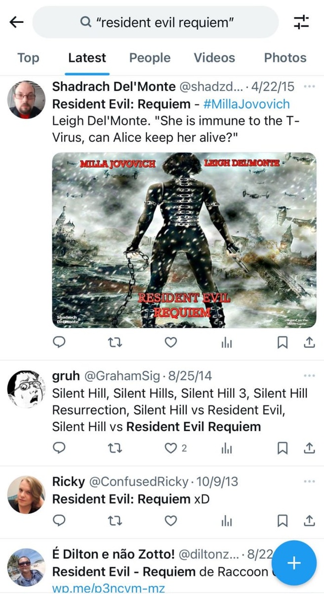Open search filter settings icon

301,22
